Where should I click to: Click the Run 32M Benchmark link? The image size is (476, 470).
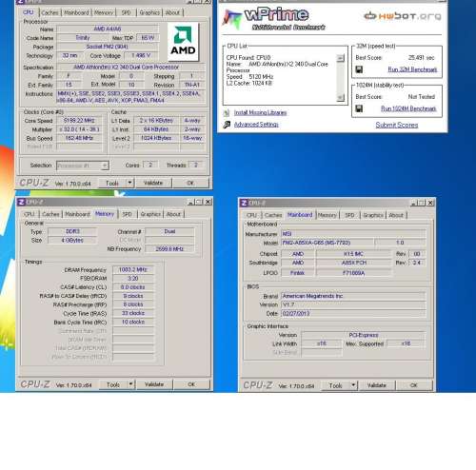click(412, 69)
